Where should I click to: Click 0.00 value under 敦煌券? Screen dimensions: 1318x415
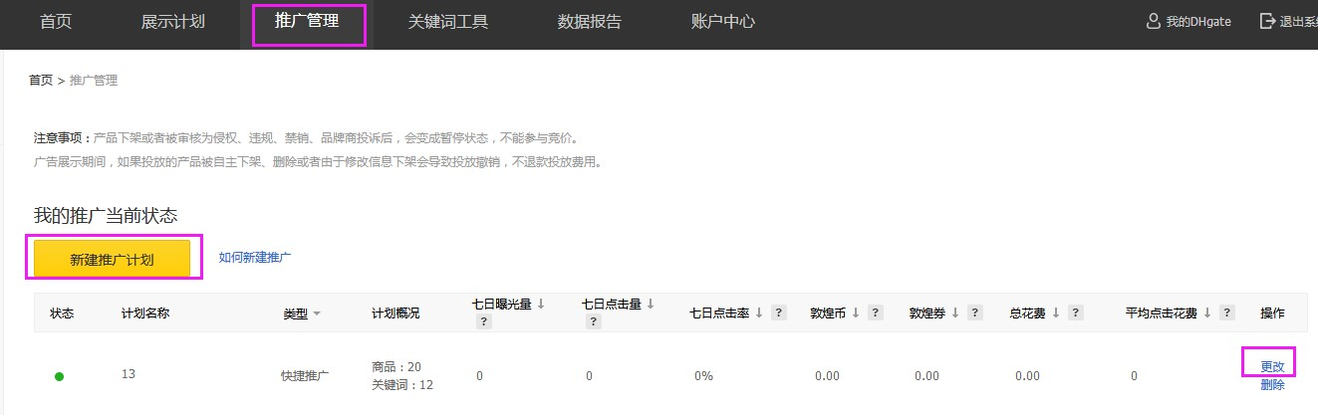(x=926, y=376)
